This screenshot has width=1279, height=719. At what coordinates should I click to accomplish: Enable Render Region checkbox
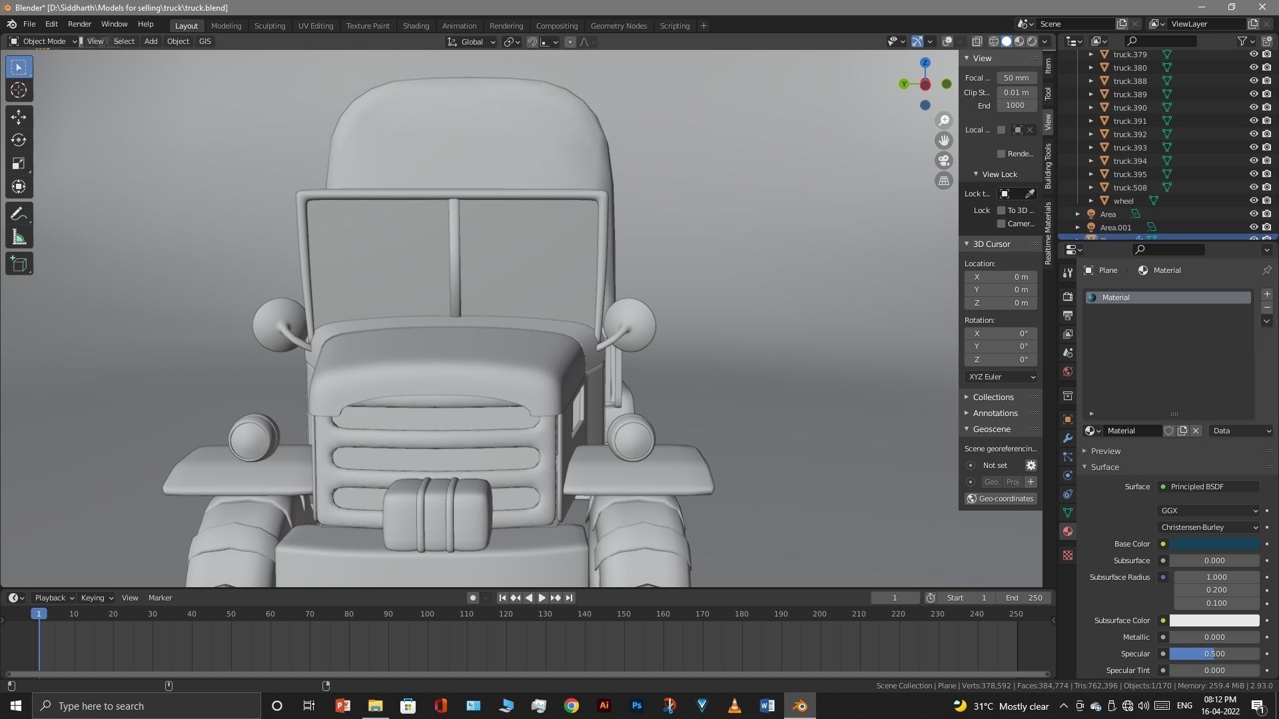click(1001, 154)
